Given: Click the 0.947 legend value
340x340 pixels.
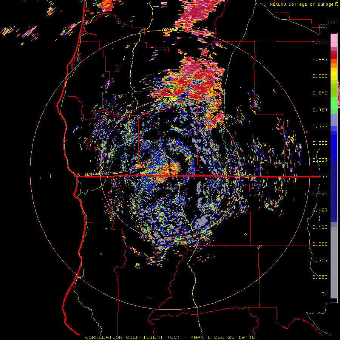Looking at the screenshot, I should click(x=320, y=59).
